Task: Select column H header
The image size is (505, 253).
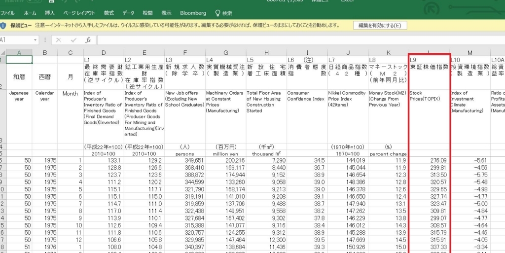Action: pos(266,52)
